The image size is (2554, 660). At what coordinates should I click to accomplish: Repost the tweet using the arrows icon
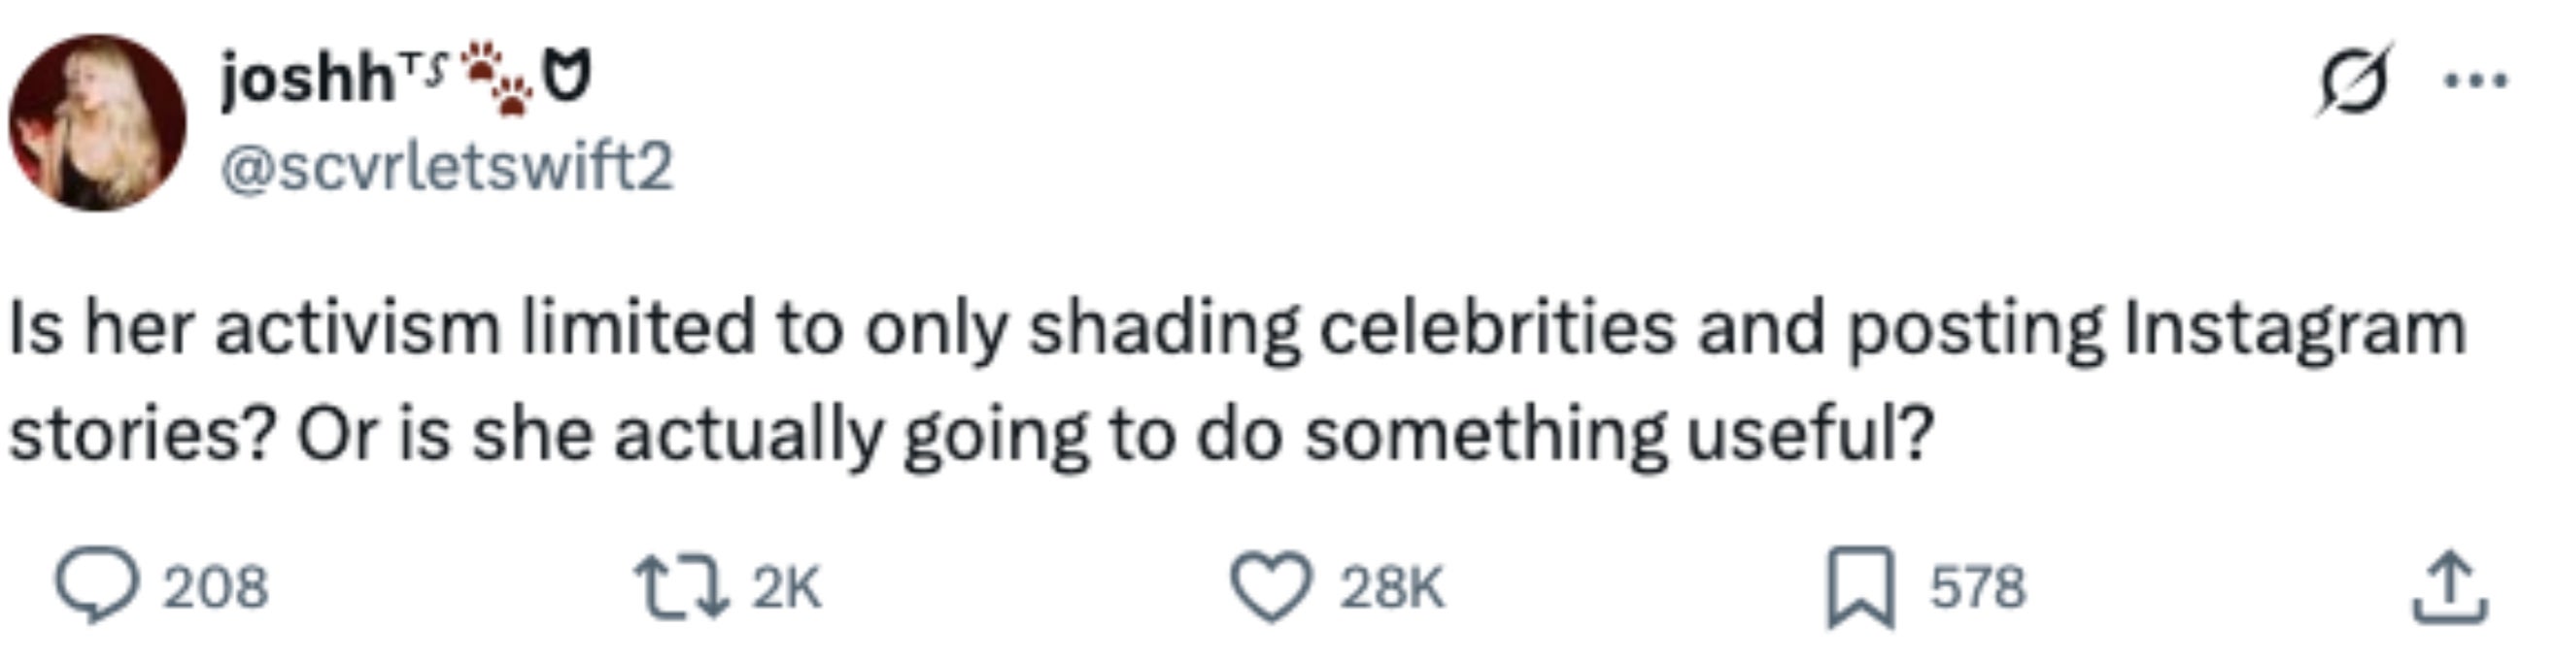[681, 587]
